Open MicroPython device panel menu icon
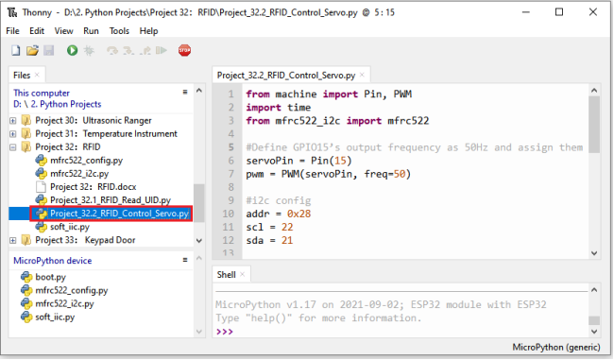614x360 pixels. (185, 260)
